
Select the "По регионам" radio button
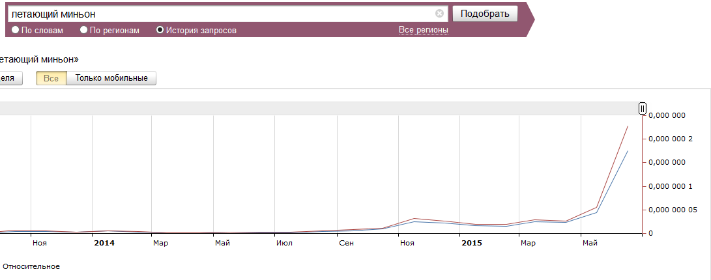point(83,30)
